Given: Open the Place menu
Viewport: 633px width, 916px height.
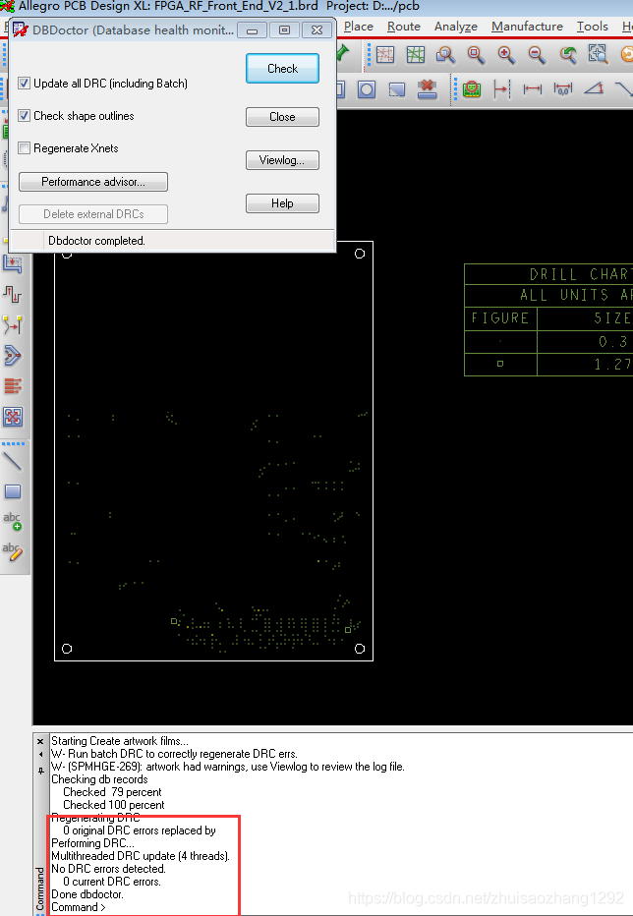Looking at the screenshot, I should 359,27.
